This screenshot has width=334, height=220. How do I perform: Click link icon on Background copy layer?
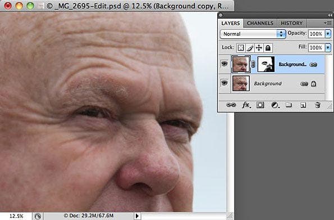(x=313, y=65)
